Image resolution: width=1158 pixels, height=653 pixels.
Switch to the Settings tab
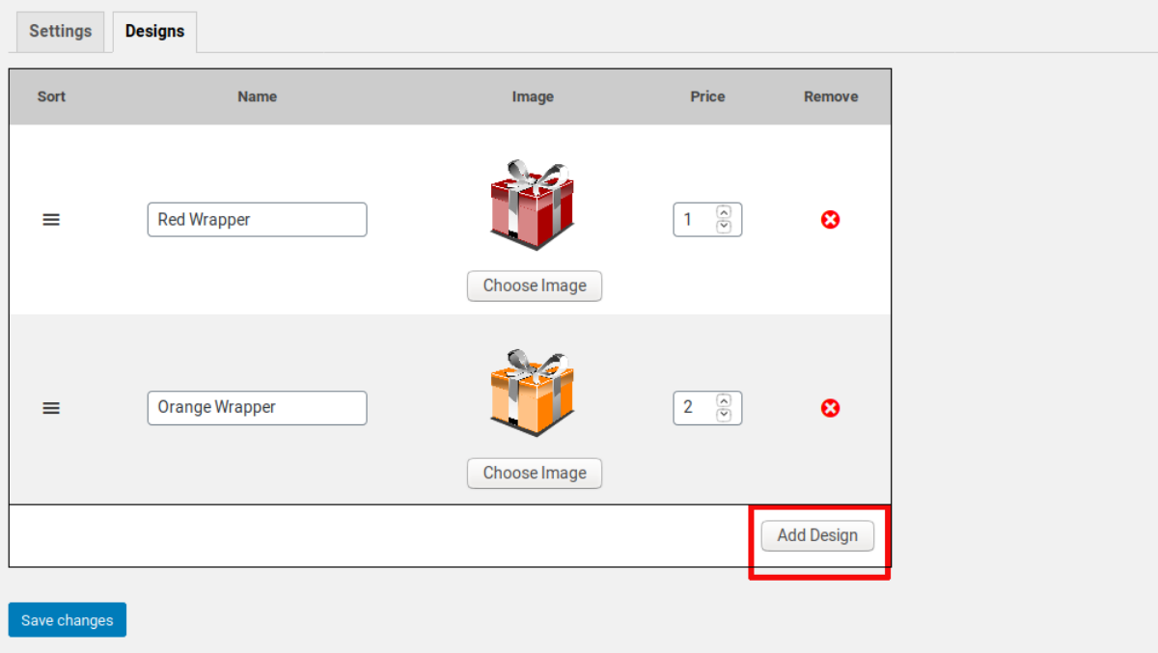pos(60,31)
